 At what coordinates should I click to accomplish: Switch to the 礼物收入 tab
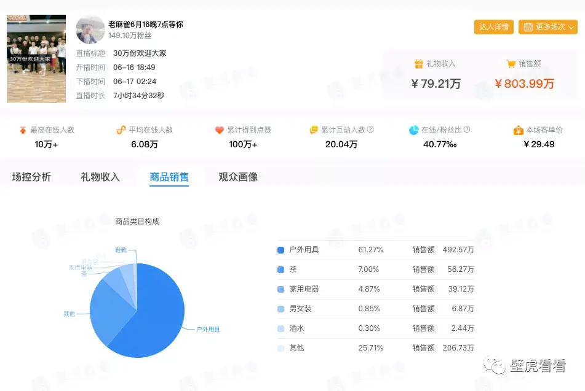pos(100,177)
